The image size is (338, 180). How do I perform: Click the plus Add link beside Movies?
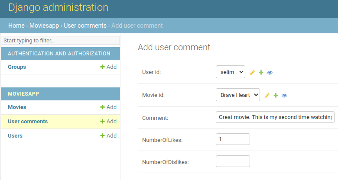108,107
